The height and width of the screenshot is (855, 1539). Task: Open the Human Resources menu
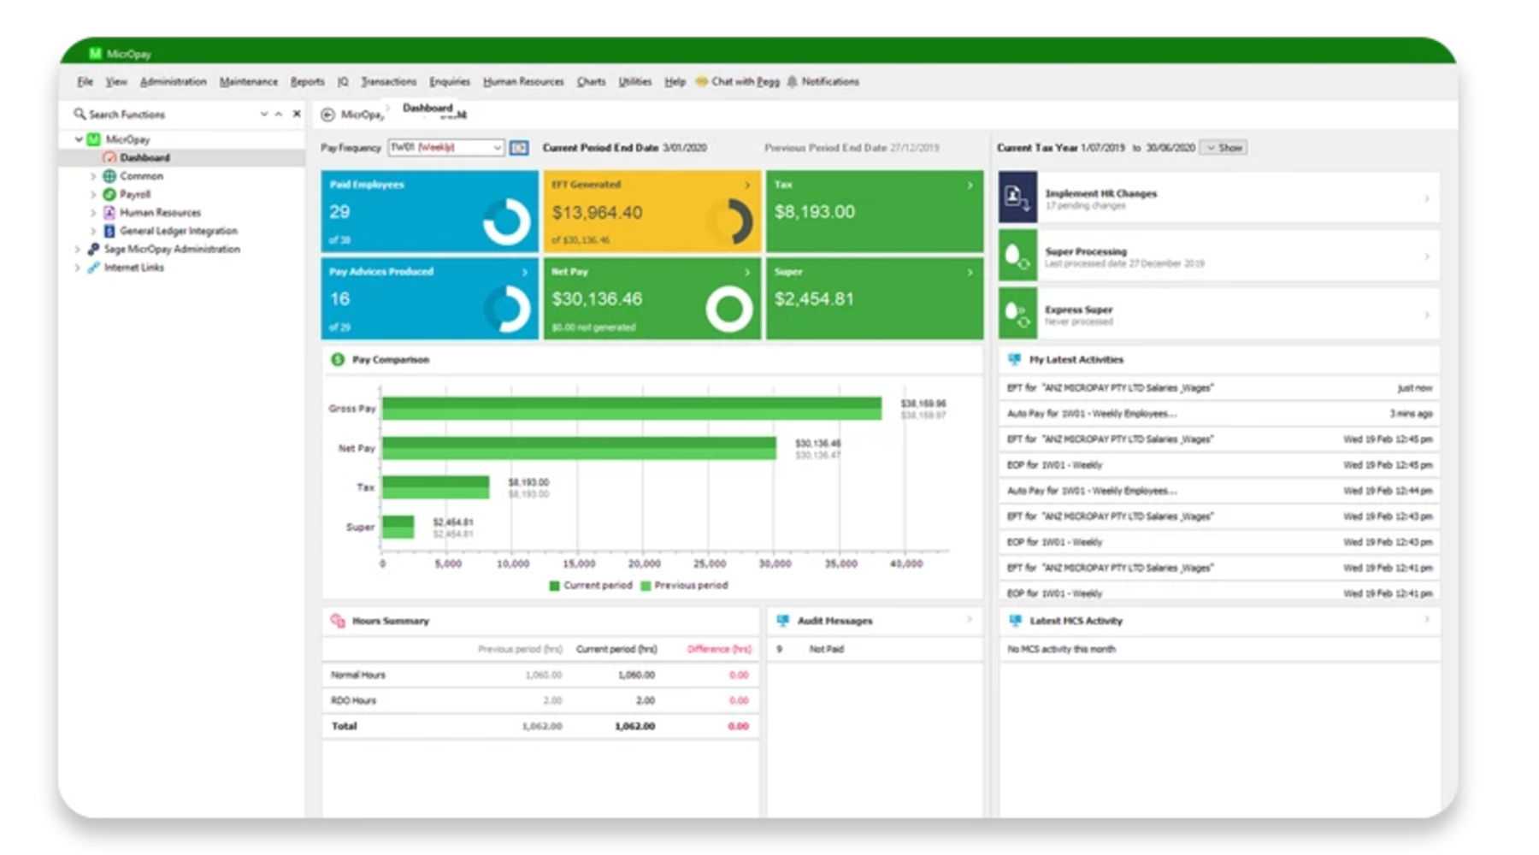(x=523, y=82)
